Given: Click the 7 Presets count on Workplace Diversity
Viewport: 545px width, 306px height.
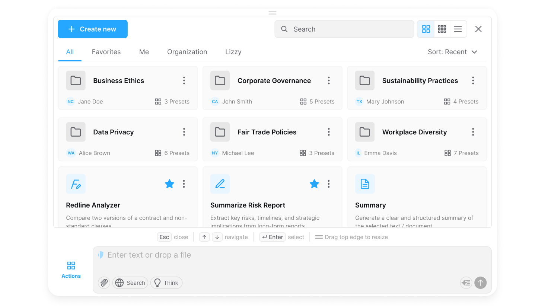Looking at the screenshot, I should (x=461, y=153).
